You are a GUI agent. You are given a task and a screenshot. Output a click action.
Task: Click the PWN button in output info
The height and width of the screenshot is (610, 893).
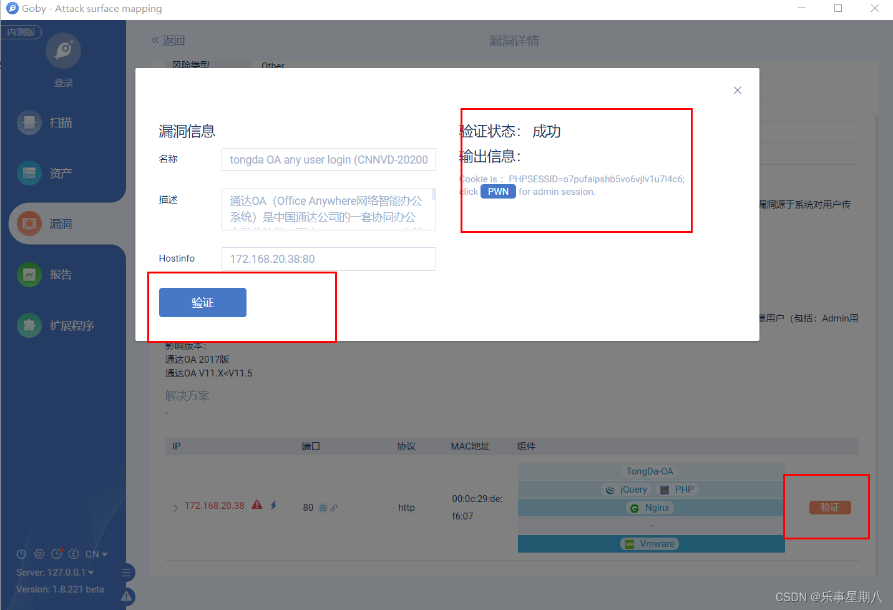(498, 192)
